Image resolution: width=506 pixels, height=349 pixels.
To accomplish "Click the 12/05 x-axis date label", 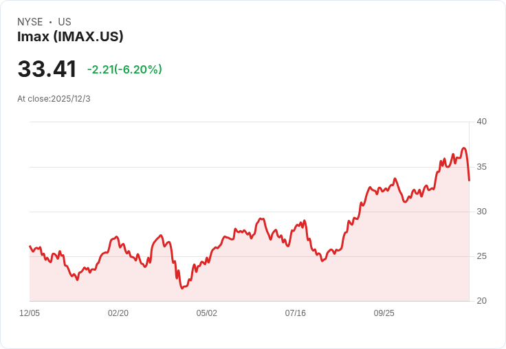I will click(30, 313).
